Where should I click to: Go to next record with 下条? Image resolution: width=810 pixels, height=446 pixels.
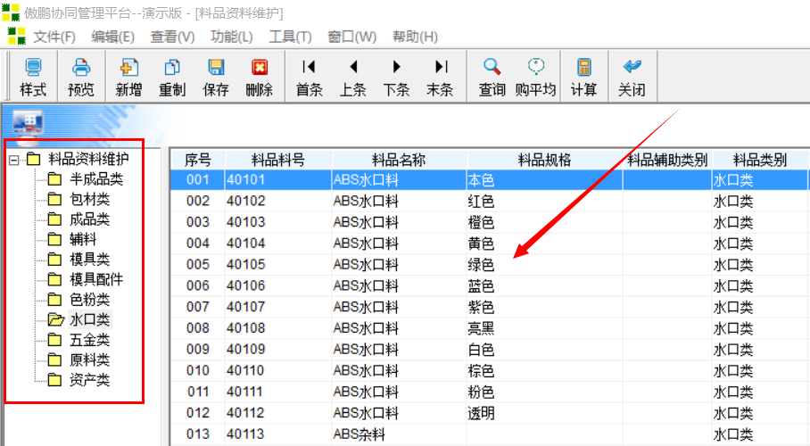tap(396, 68)
